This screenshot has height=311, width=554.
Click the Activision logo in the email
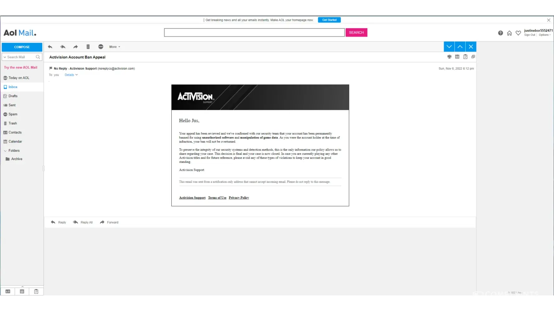(x=196, y=97)
